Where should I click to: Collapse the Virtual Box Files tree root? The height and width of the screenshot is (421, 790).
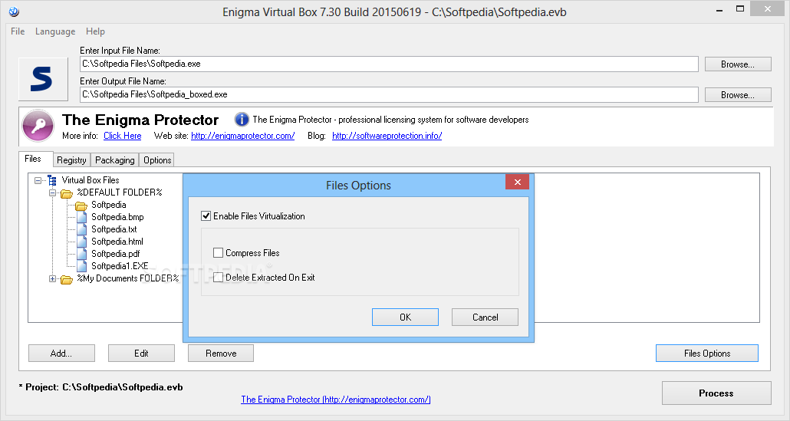click(38, 180)
